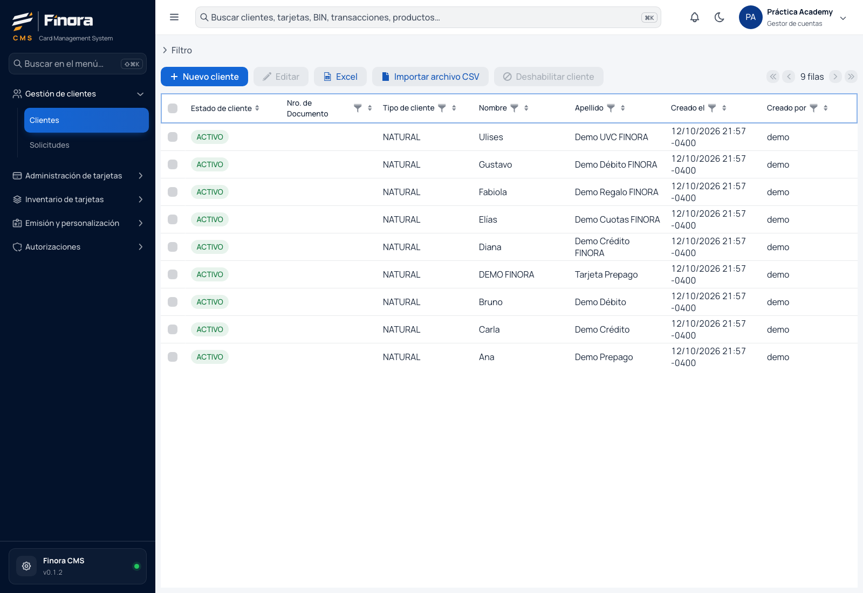This screenshot has height=593, width=863.
Task: Go to the first page
Action: 773,77
